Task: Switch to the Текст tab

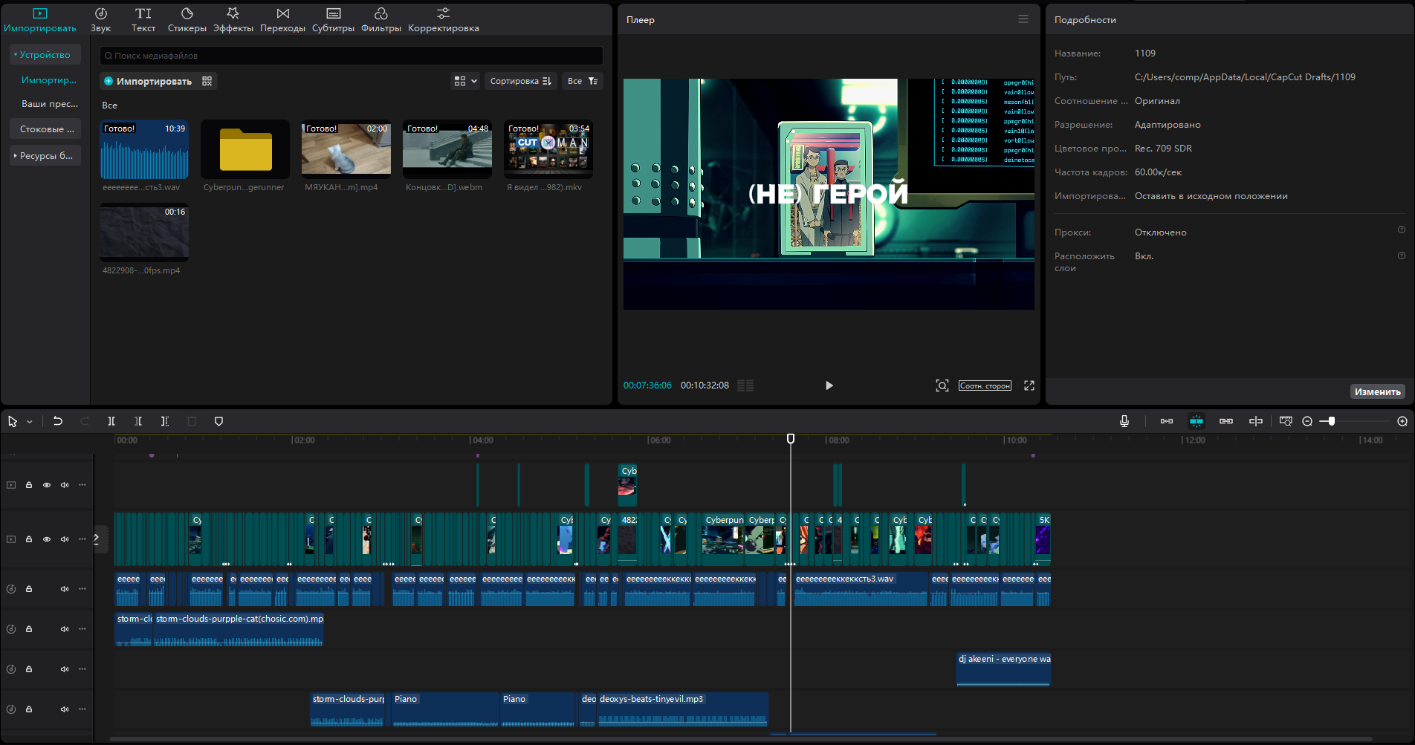Action: pyautogui.click(x=143, y=20)
